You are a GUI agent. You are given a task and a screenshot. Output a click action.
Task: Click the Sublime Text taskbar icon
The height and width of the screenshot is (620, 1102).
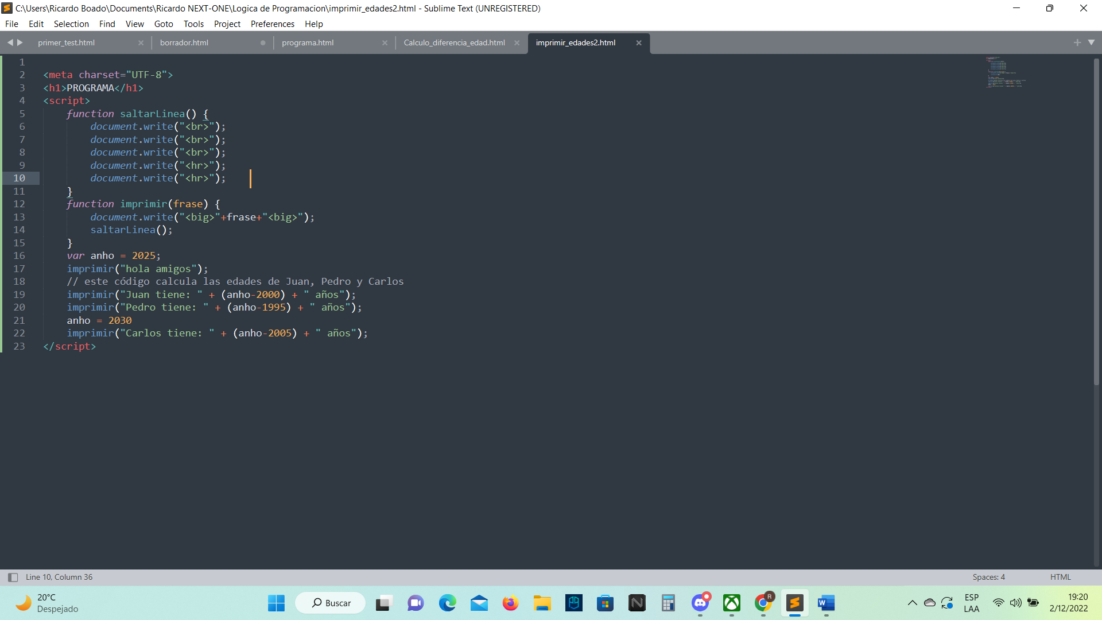(x=794, y=603)
